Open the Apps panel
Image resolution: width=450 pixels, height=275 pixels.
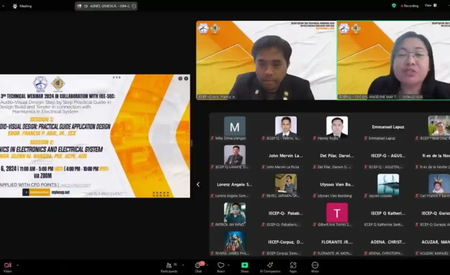[293, 265]
